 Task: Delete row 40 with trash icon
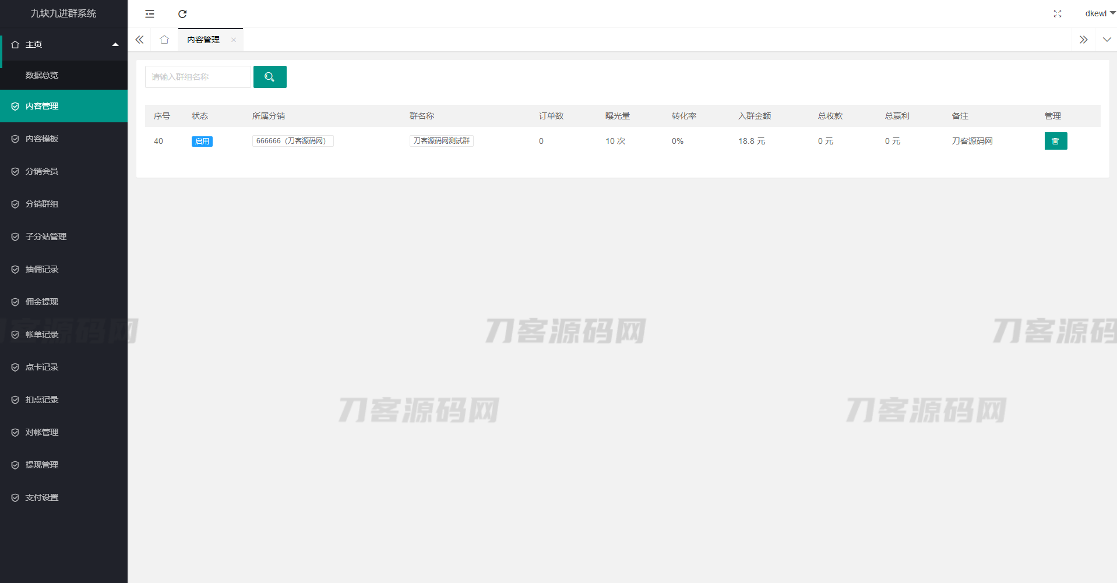(1055, 141)
